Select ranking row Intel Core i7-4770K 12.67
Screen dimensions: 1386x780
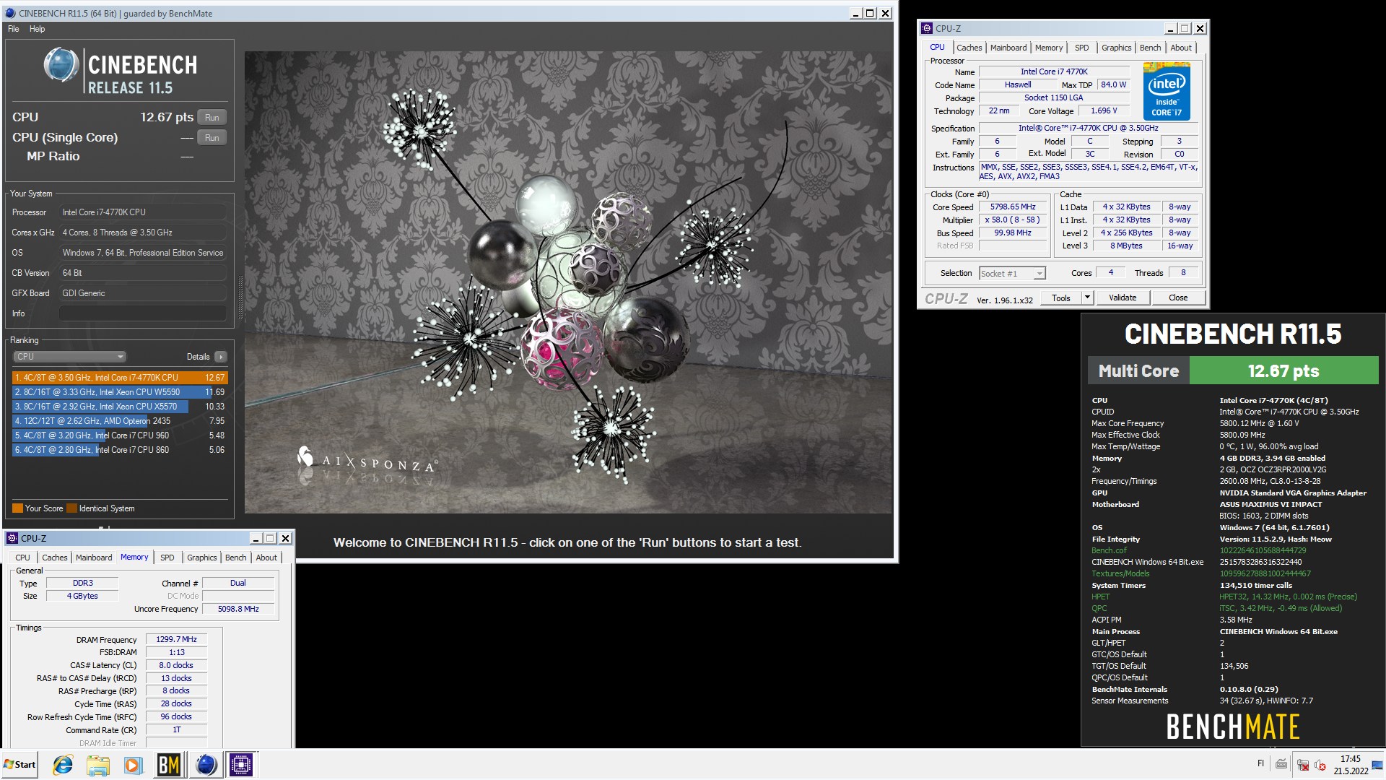[x=120, y=378]
